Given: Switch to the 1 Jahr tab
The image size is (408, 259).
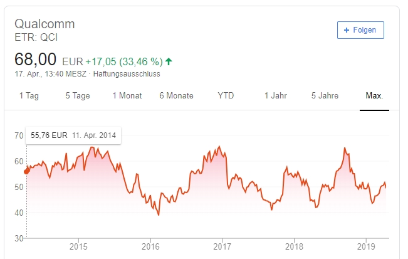Looking at the screenshot, I should (x=276, y=95).
